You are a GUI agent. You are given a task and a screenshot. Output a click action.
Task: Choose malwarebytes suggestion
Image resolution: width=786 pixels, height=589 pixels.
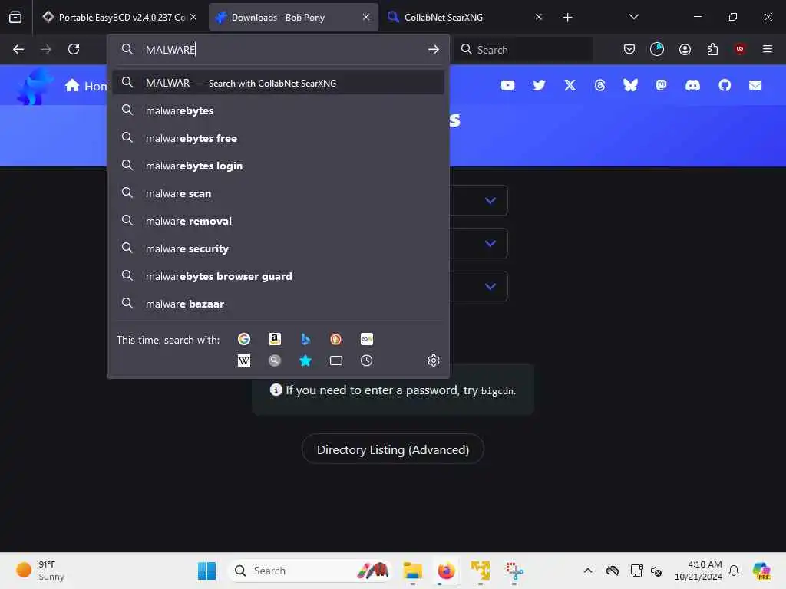pos(278,110)
